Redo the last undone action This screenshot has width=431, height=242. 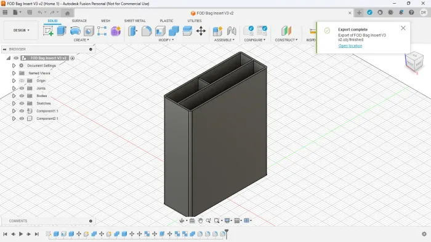pyautogui.click(x=52, y=12)
